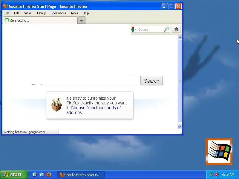Click the add-ons box icon
The image size is (239, 179).
(x=56, y=105)
